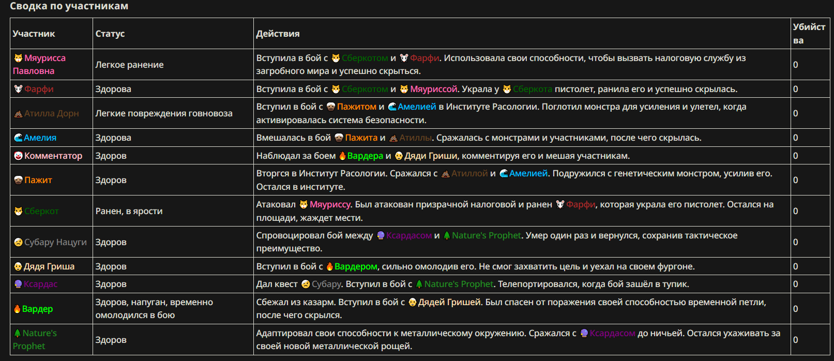Click Субару mention in Ксардас's actions
Viewport: 834px width, 361px height.
point(326,284)
